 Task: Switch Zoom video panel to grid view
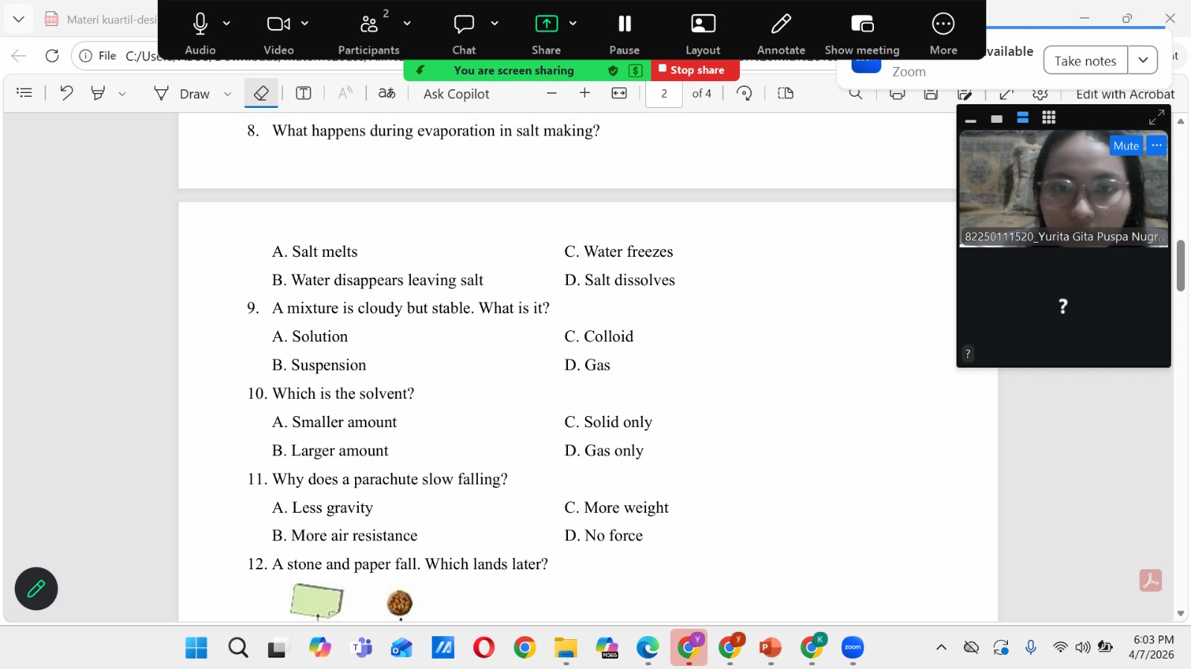[1049, 118]
